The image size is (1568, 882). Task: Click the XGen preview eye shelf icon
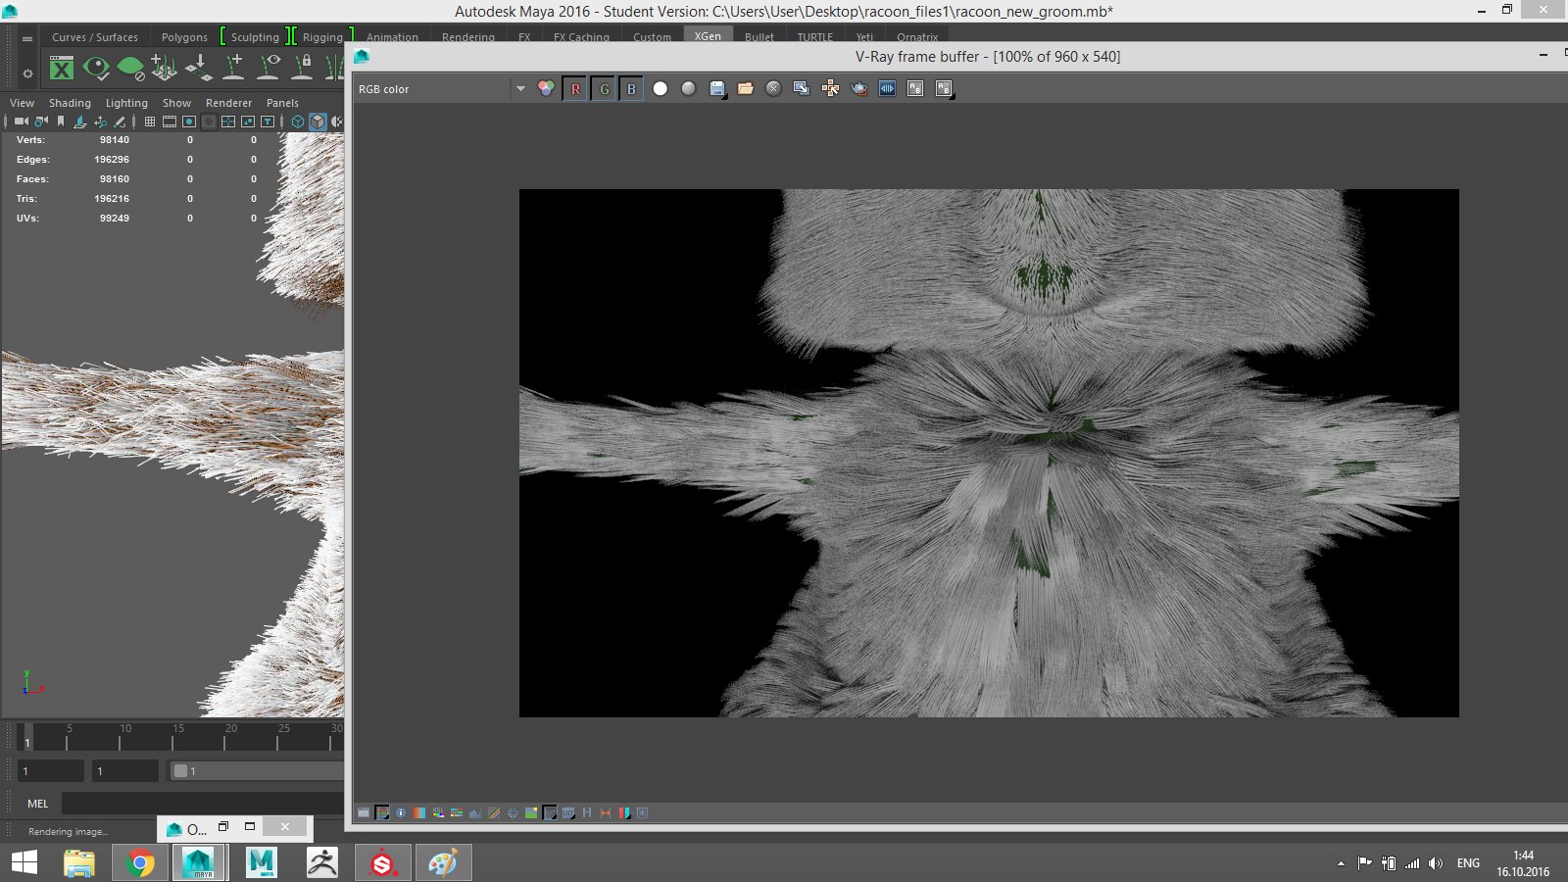[96, 68]
